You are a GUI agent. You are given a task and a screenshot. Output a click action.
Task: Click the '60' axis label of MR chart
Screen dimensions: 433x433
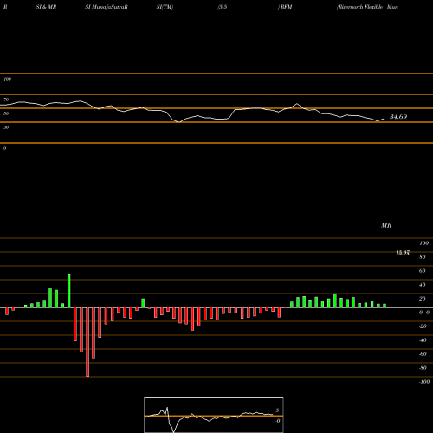click(422, 271)
